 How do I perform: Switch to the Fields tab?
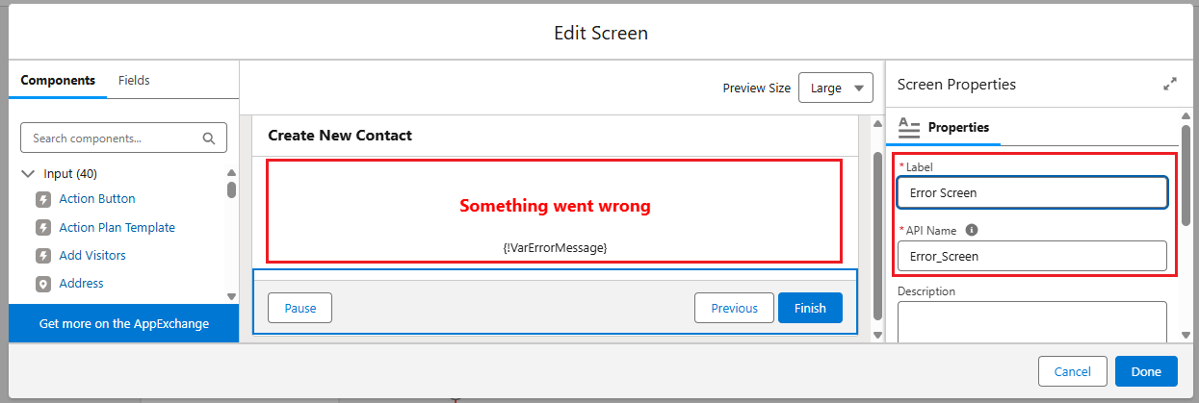[x=134, y=80]
